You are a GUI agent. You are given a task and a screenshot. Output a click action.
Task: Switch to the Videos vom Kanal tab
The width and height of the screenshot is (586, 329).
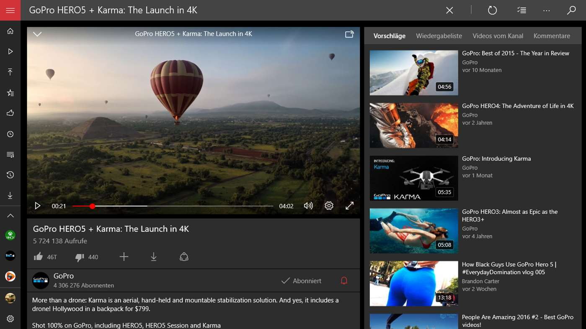(x=498, y=36)
